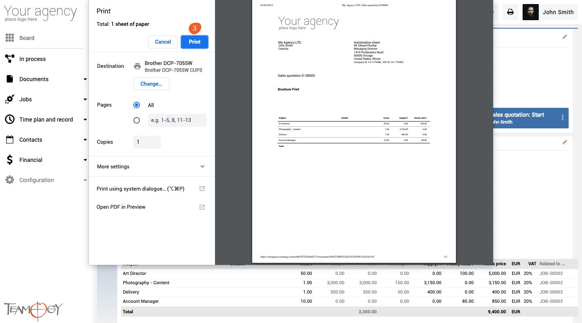
Task: Click Photography - Content row
Action: pyautogui.click(x=350, y=283)
